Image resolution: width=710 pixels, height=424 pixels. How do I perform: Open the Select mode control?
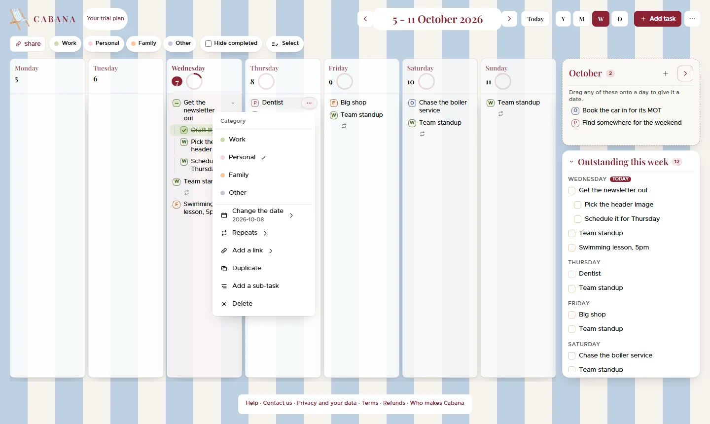[285, 43]
